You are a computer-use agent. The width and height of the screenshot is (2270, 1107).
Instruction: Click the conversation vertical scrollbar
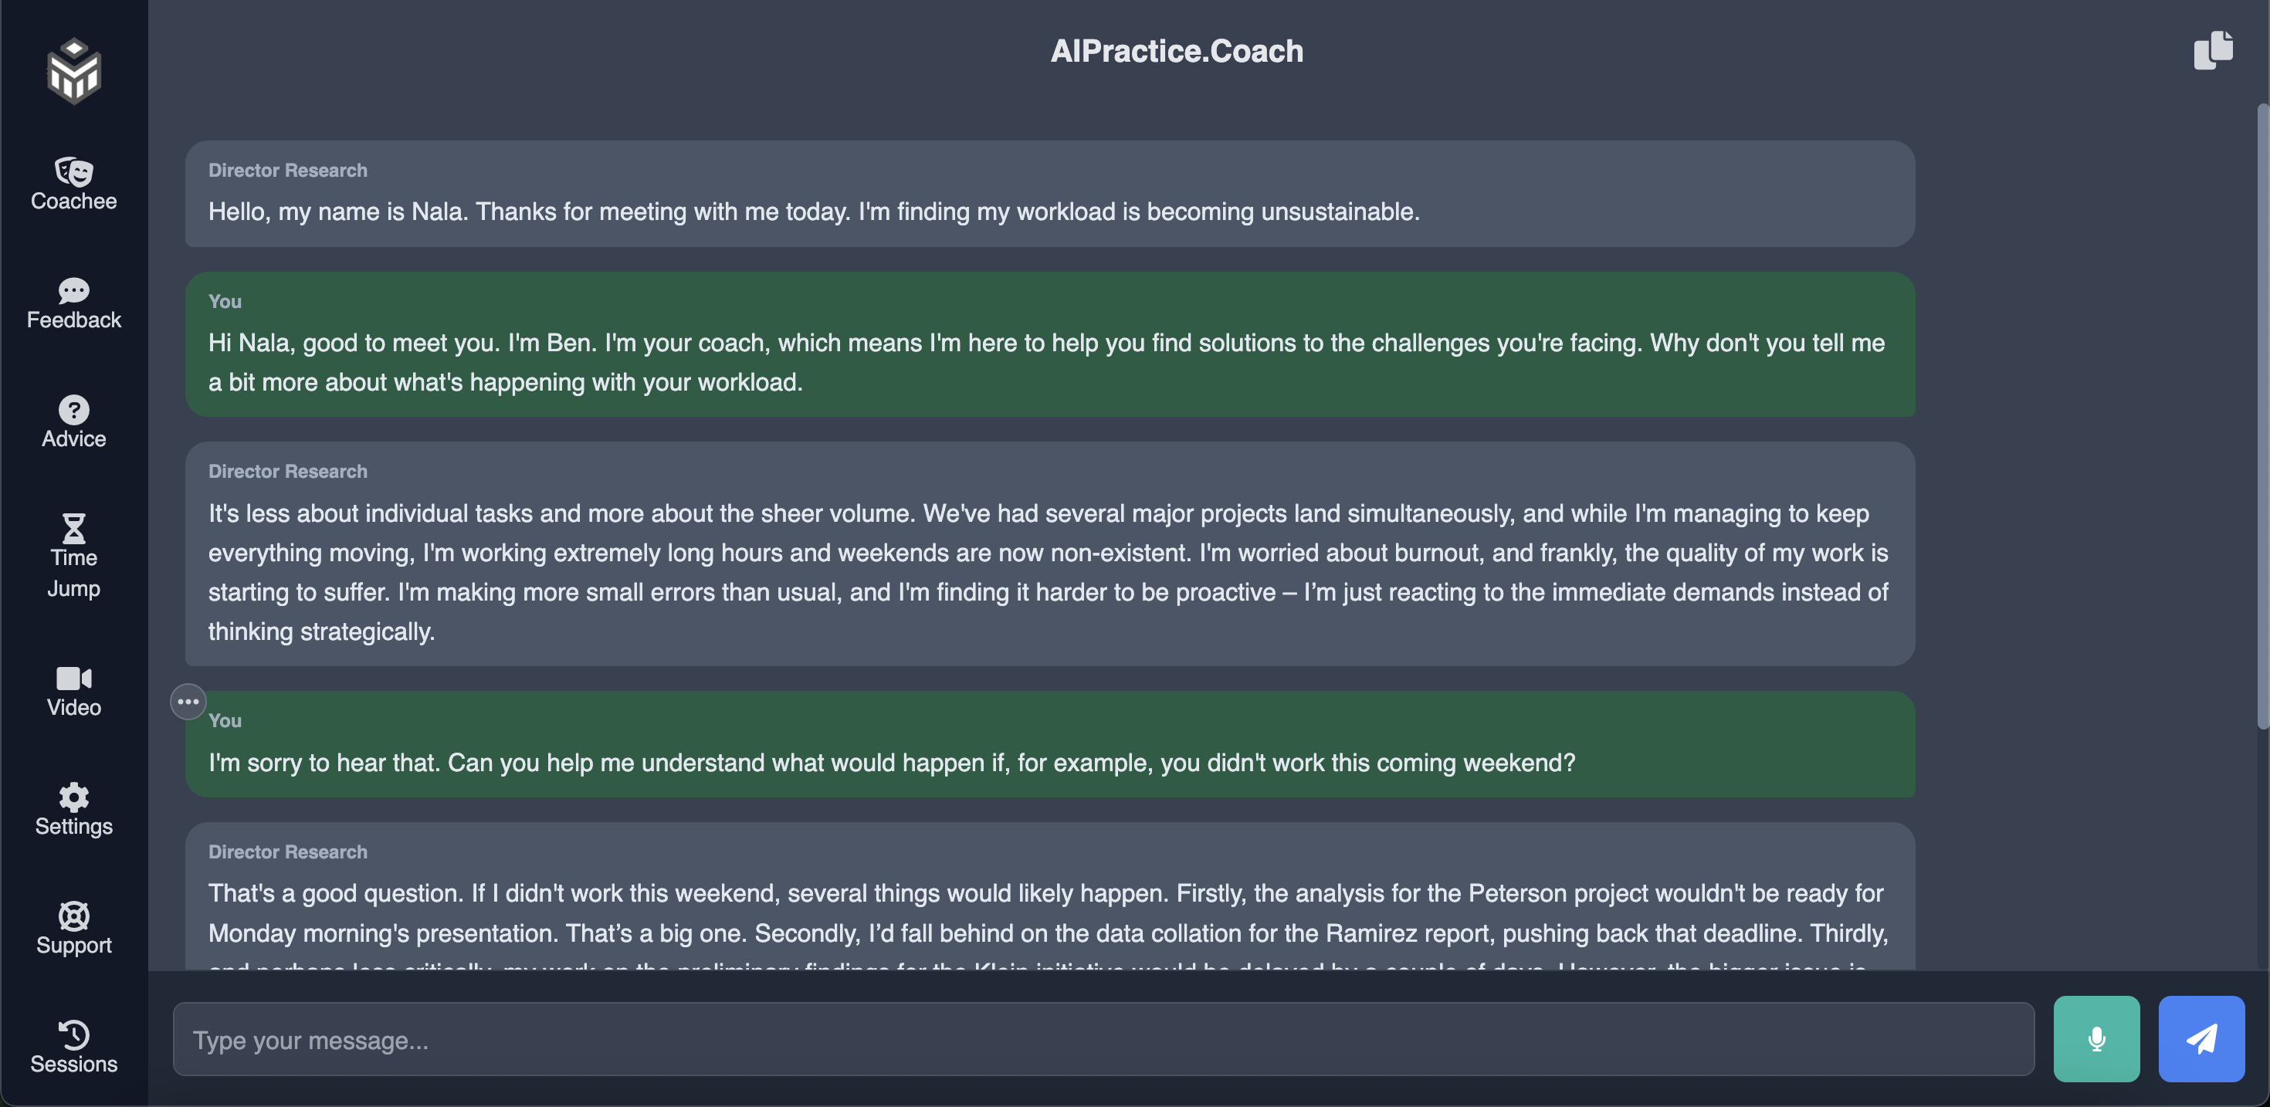coord(2262,415)
